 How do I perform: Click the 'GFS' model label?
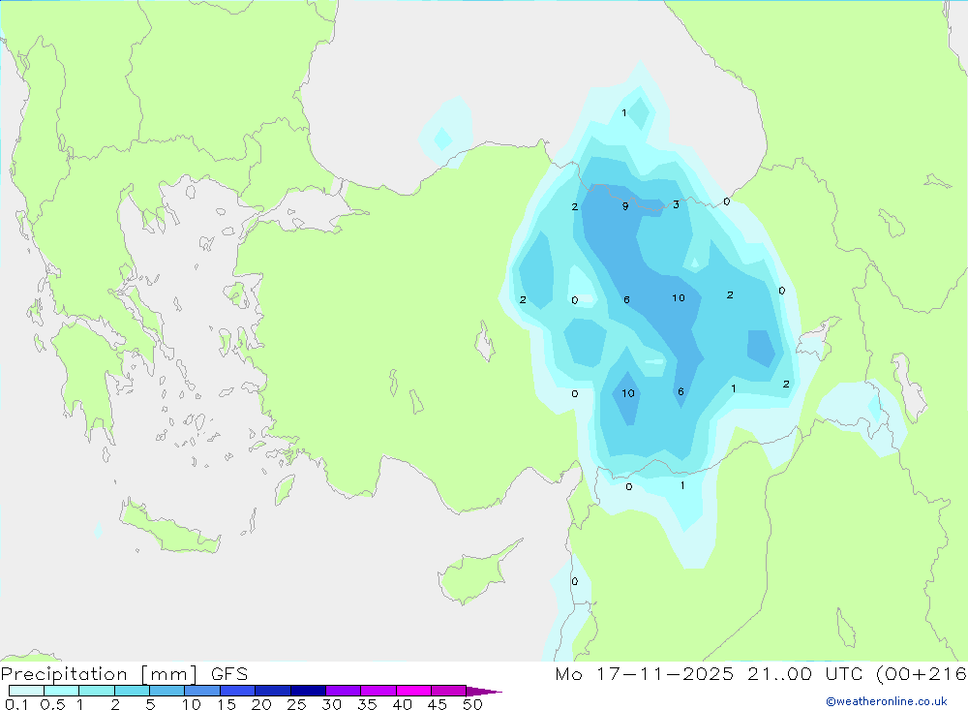pos(229,673)
